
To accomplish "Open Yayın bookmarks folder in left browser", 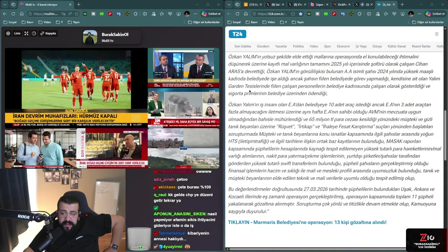I will [x=73, y=22].
